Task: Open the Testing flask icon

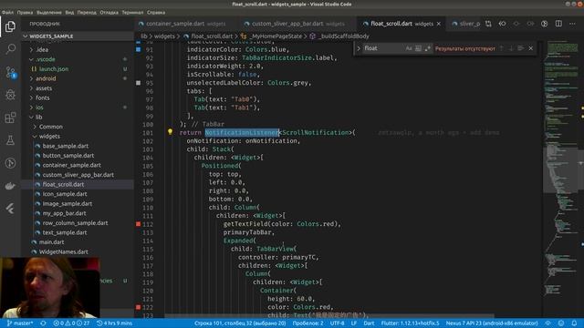Action: [10, 140]
